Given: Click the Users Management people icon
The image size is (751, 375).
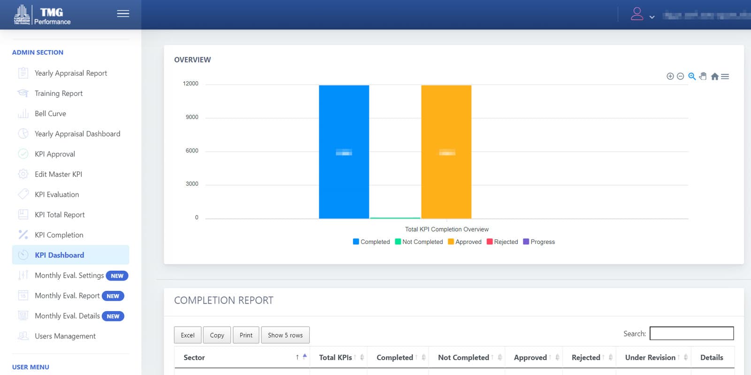Looking at the screenshot, I should [23, 336].
